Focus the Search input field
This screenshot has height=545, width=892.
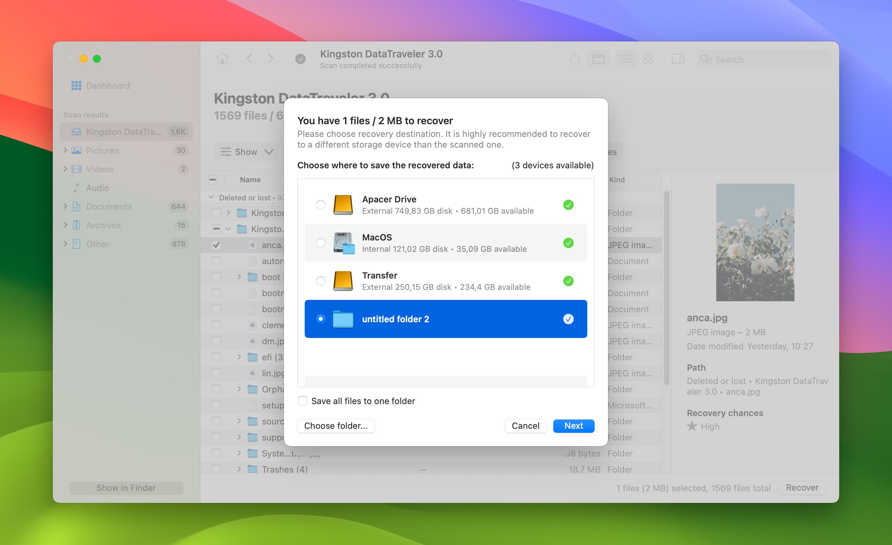click(x=764, y=59)
